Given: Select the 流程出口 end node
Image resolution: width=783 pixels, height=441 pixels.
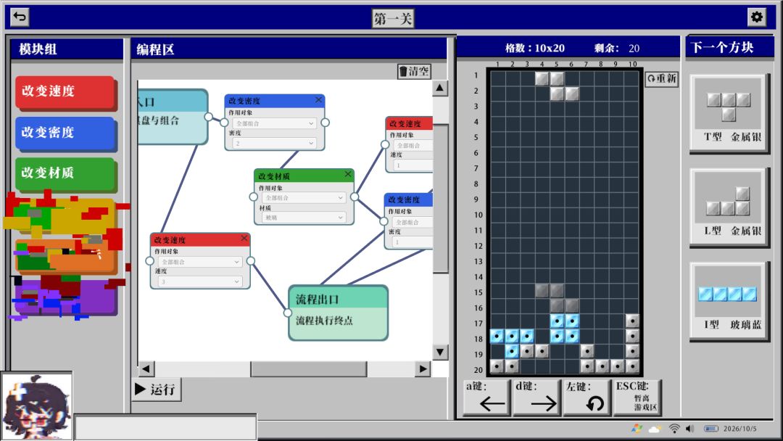Looking at the screenshot, I should 338,313.
